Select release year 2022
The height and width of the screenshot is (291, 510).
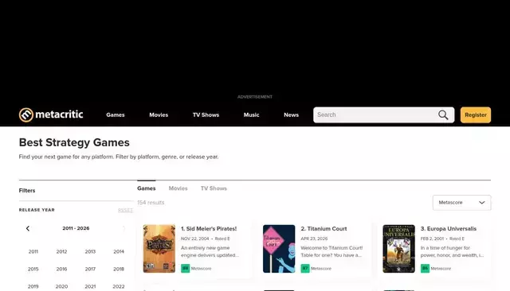tap(119, 286)
